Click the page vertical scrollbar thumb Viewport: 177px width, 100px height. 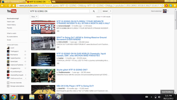(x=175, y=20)
